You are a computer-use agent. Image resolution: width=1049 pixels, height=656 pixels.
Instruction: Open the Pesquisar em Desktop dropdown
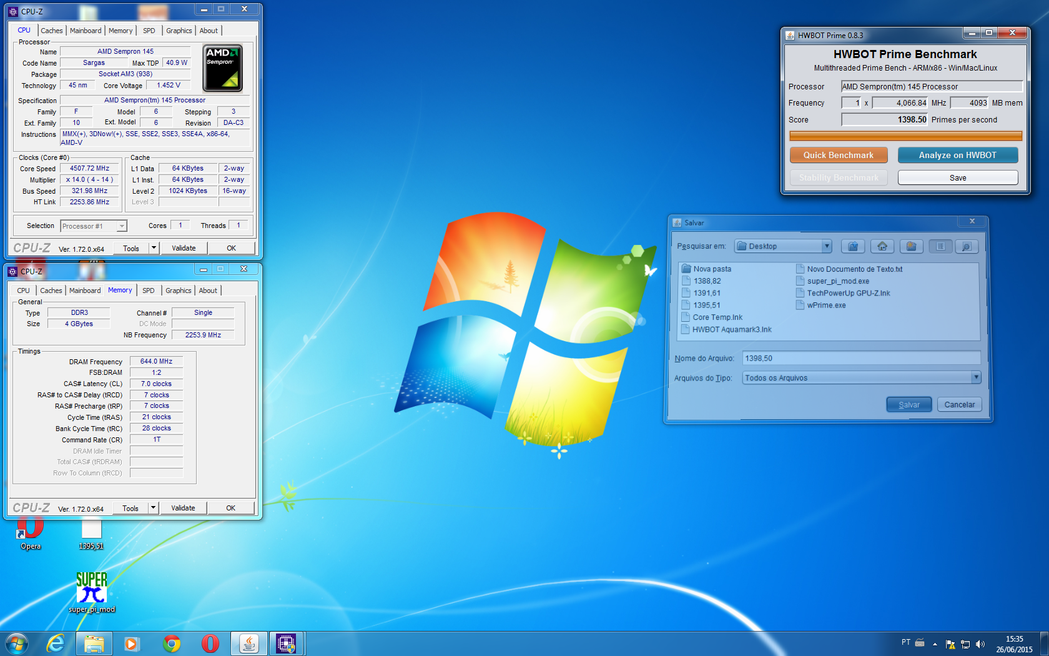827,246
